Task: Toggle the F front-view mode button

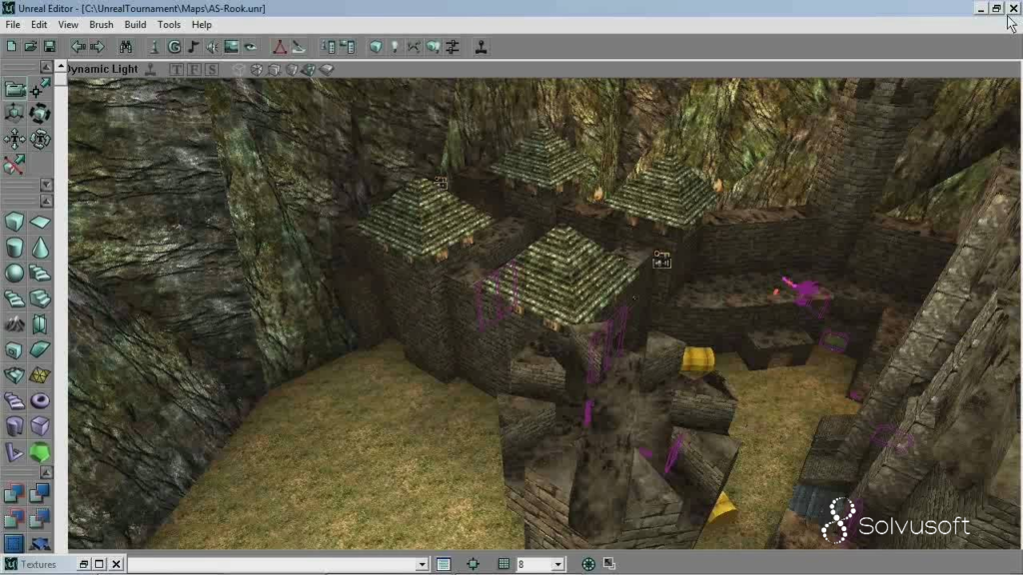Action: tap(194, 70)
